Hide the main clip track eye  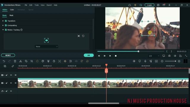coord(15,83)
